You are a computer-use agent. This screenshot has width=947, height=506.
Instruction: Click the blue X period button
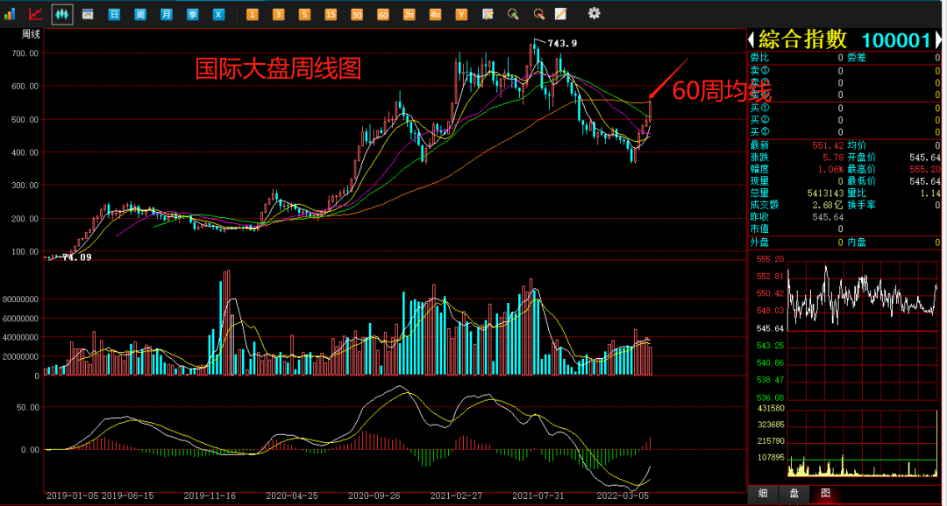pos(218,14)
